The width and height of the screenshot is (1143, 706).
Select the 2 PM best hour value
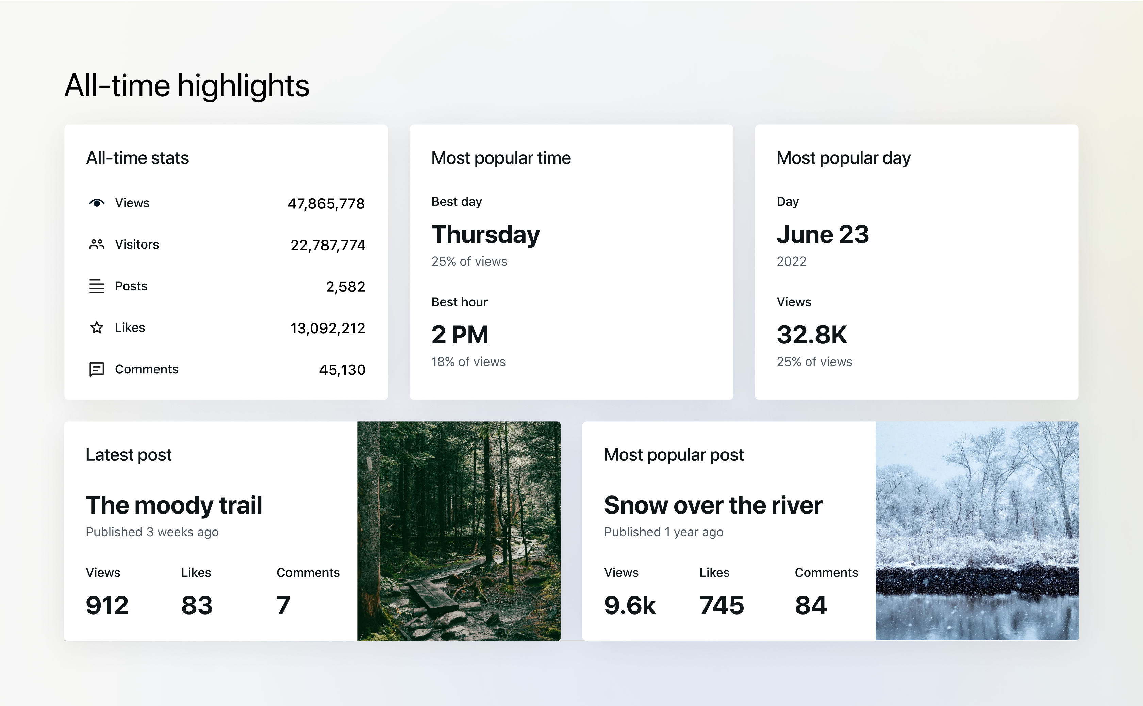(460, 335)
